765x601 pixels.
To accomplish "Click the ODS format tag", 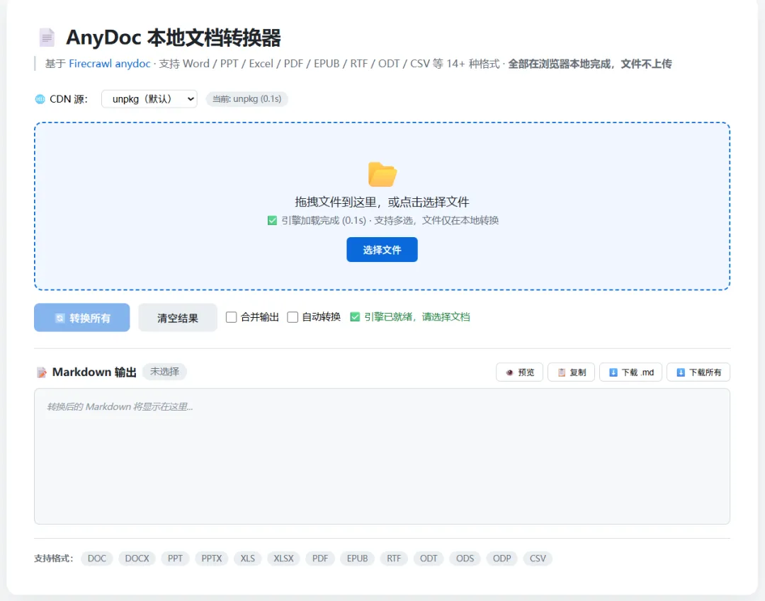I will coord(465,559).
